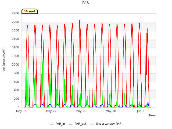The height and width of the screenshot is (129, 172).
Task: Click the 800 y-axis tick label
Action: coord(16,73)
